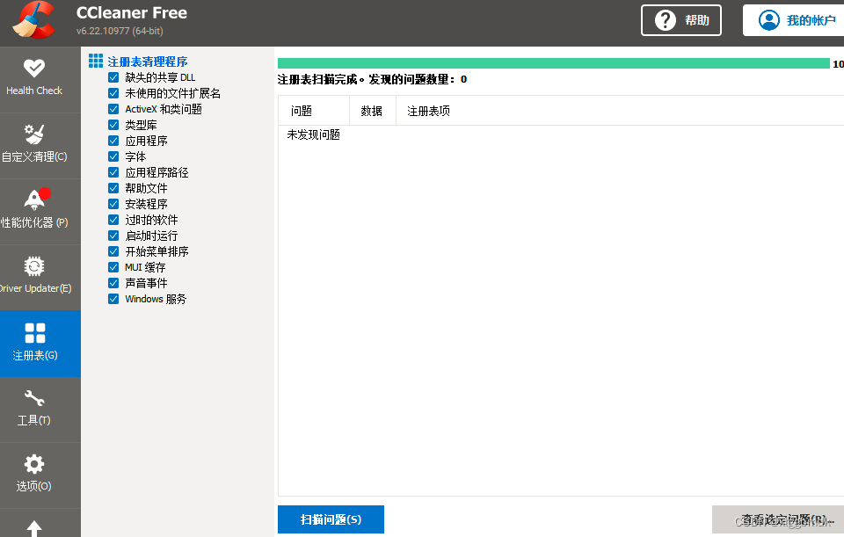This screenshot has height=537, width=844.
Task: Open Tools wrench icon (工具)
Action: pyautogui.click(x=34, y=398)
